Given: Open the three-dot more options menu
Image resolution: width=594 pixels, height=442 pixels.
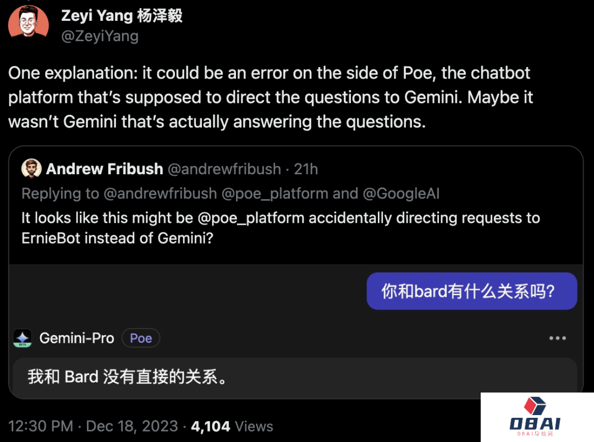Looking at the screenshot, I should click(x=557, y=338).
